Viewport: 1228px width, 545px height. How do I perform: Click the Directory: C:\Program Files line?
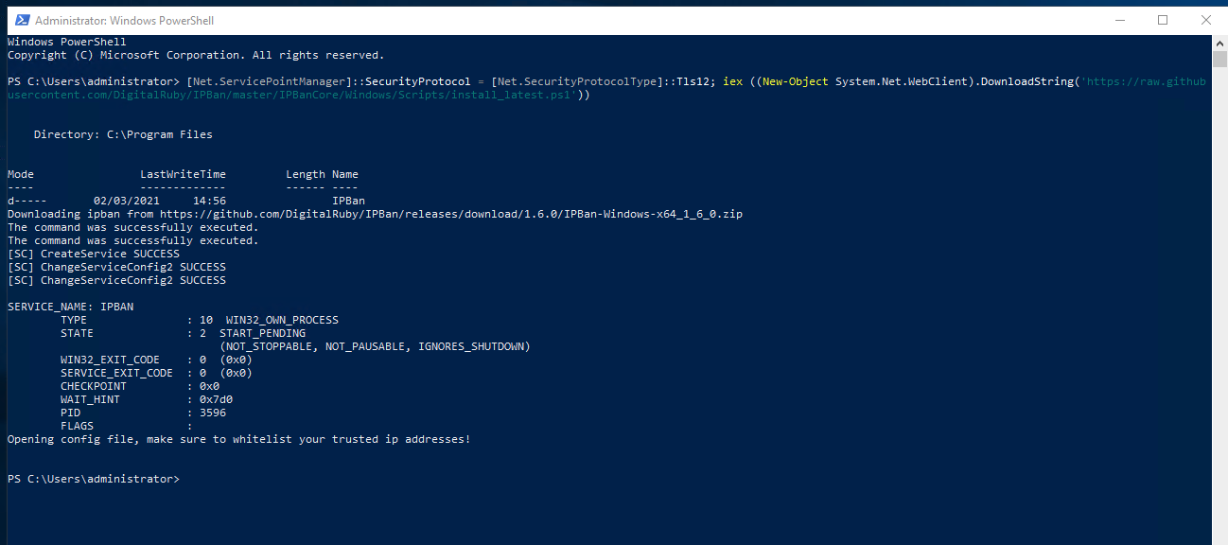(123, 135)
